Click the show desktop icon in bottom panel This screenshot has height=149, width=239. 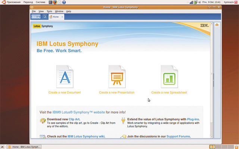[2, 147]
